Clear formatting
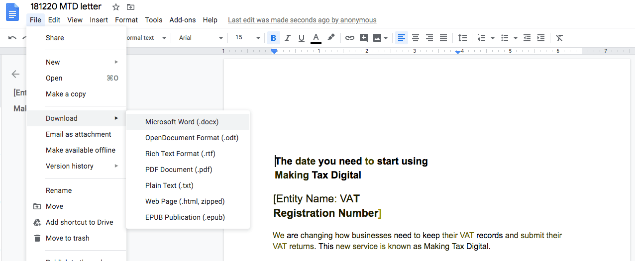The height and width of the screenshot is (261, 635). pos(560,38)
